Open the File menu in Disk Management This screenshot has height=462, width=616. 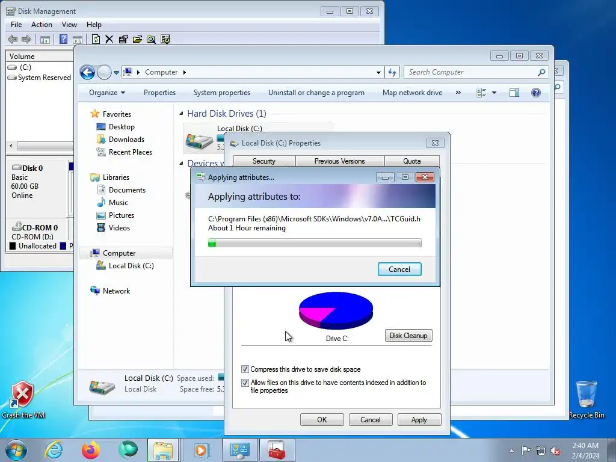(16, 24)
